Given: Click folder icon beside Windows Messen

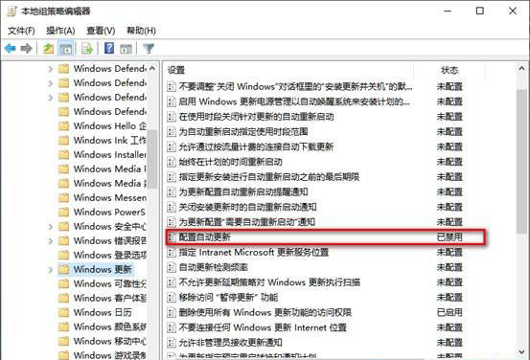Looking at the screenshot, I should (x=63, y=198).
